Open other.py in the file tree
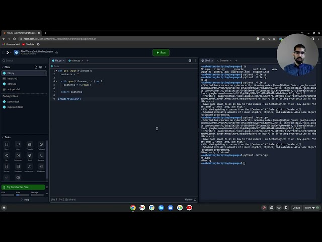This screenshot has width=322, height=242. [24, 84]
